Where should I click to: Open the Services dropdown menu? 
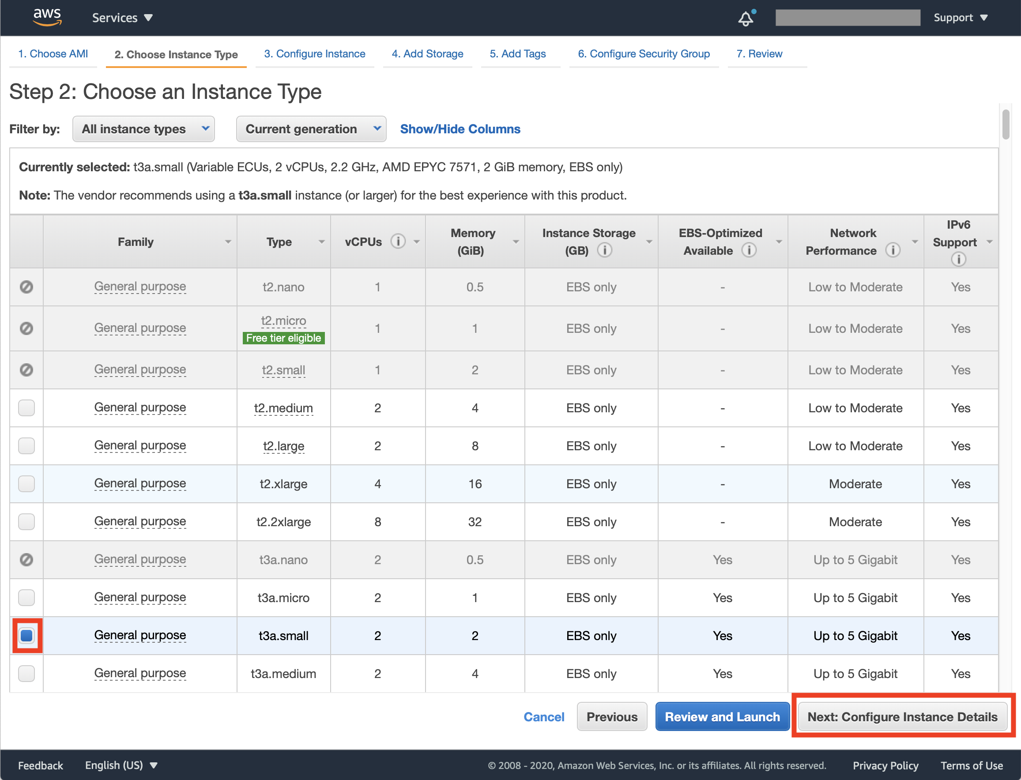tap(122, 18)
